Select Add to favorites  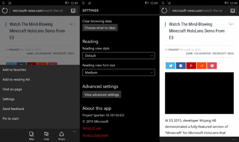click(14, 70)
